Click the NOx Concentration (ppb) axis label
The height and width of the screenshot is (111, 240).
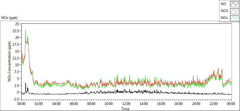click(x=10, y=61)
